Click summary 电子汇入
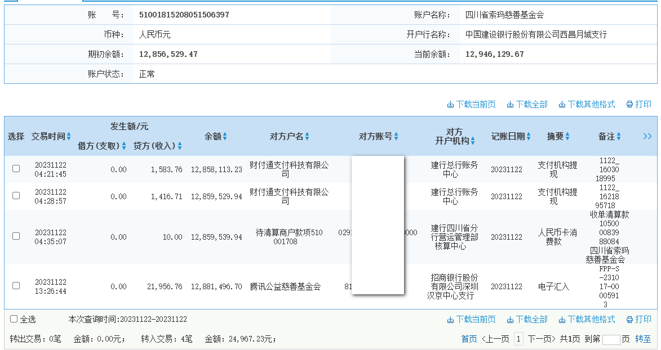 coord(553,286)
